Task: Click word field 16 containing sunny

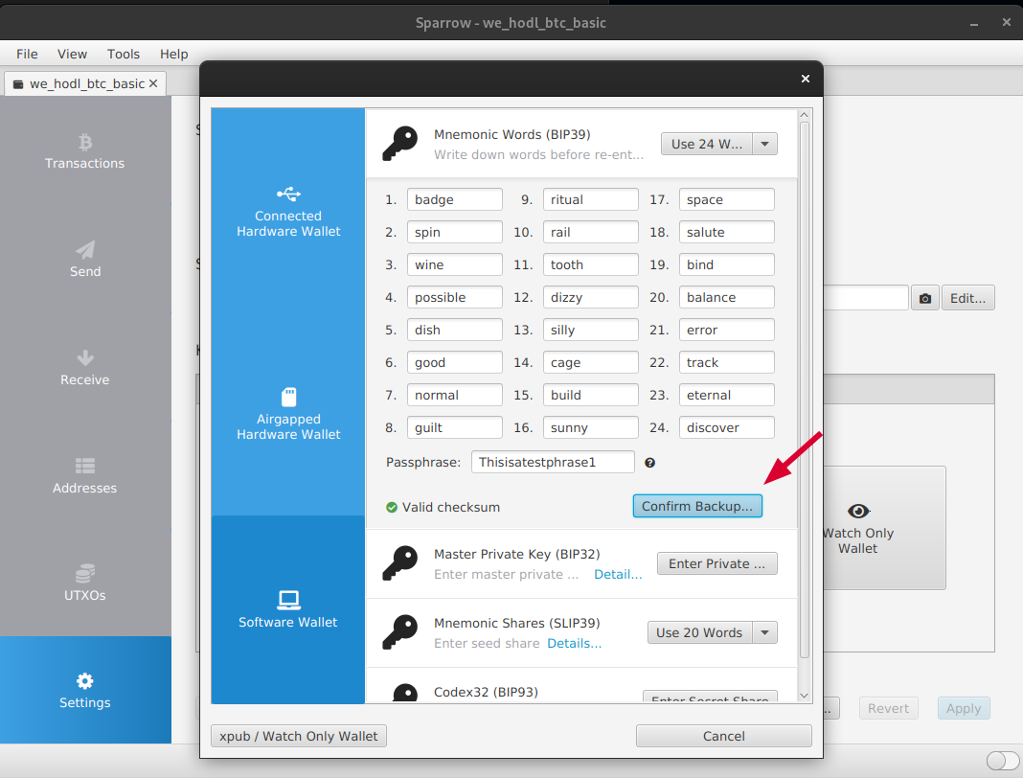Action: (590, 427)
